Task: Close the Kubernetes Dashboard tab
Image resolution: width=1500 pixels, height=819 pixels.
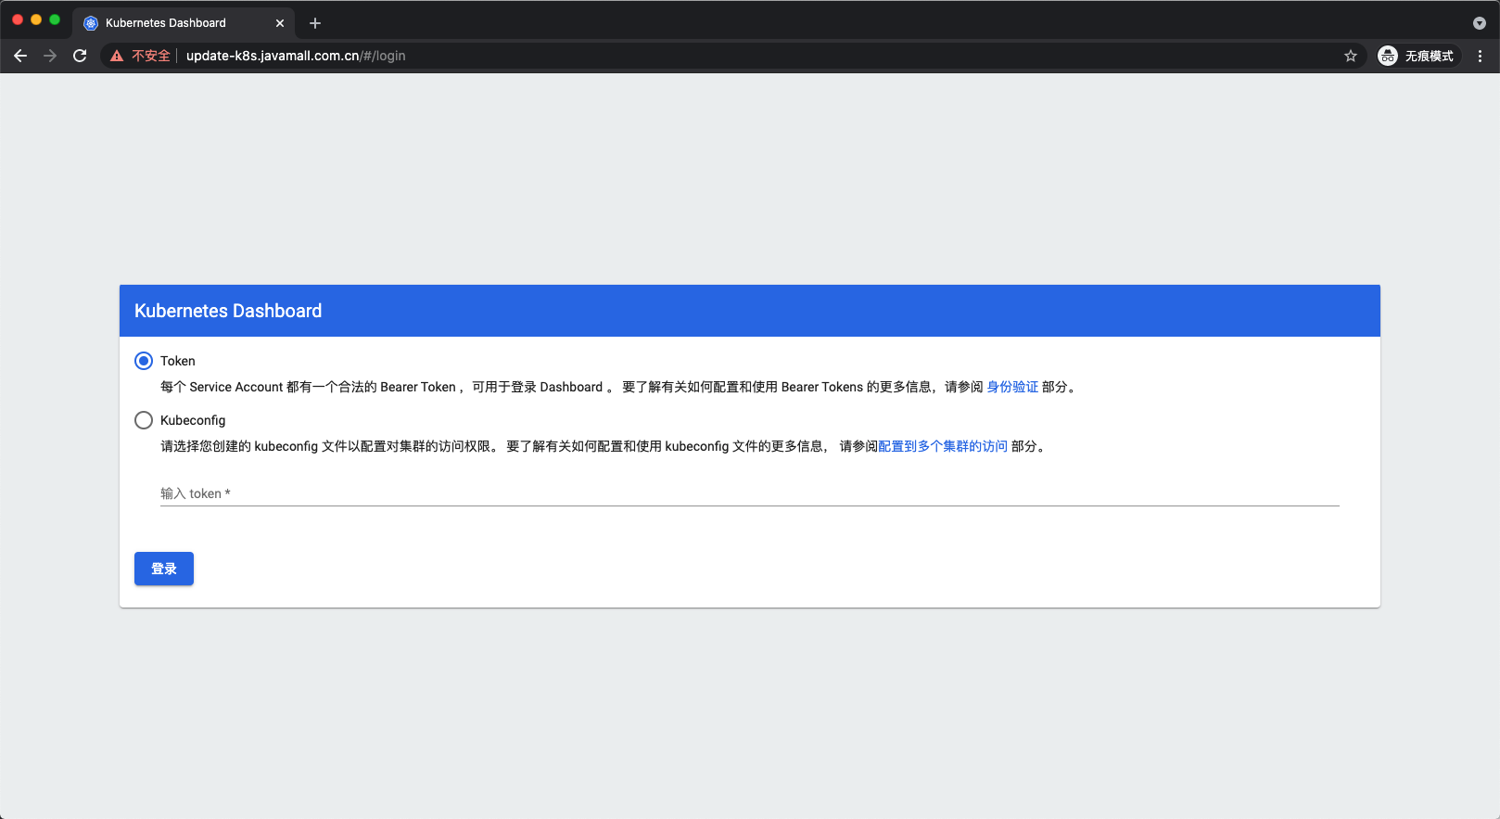Action: tap(280, 23)
